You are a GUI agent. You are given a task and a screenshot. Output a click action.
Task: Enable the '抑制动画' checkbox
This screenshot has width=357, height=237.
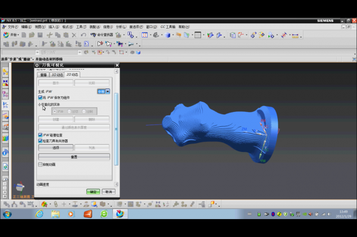pyautogui.click(x=40, y=164)
